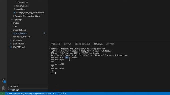Screen dimensions: 170x95
Task: Switch to the DEBUG CONSOLE tab
Action: click(82, 44)
